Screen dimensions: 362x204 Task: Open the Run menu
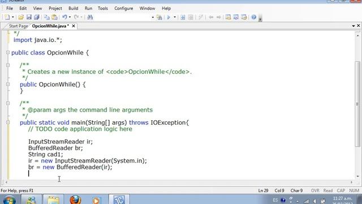[88, 8]
